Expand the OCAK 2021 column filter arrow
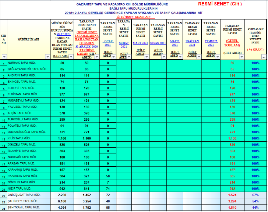 pyautogui.click(x=113, y=57)
